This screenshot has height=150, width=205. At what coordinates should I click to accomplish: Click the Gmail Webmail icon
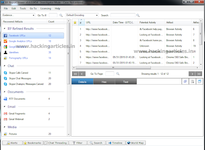(5, 119)
